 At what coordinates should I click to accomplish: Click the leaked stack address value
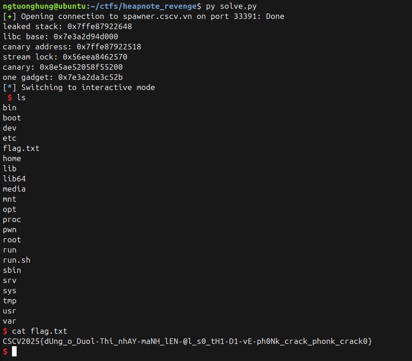100,26
